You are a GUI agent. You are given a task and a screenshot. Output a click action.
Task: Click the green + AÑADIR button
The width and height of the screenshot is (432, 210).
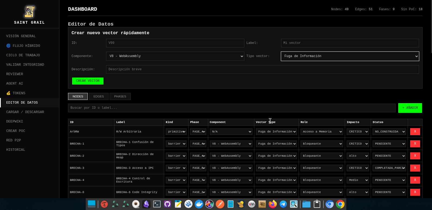(410, 108)
